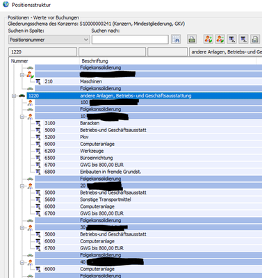Click car icon of Folgekonsolidierung below 5600 group's 6700

click(30, 221)
